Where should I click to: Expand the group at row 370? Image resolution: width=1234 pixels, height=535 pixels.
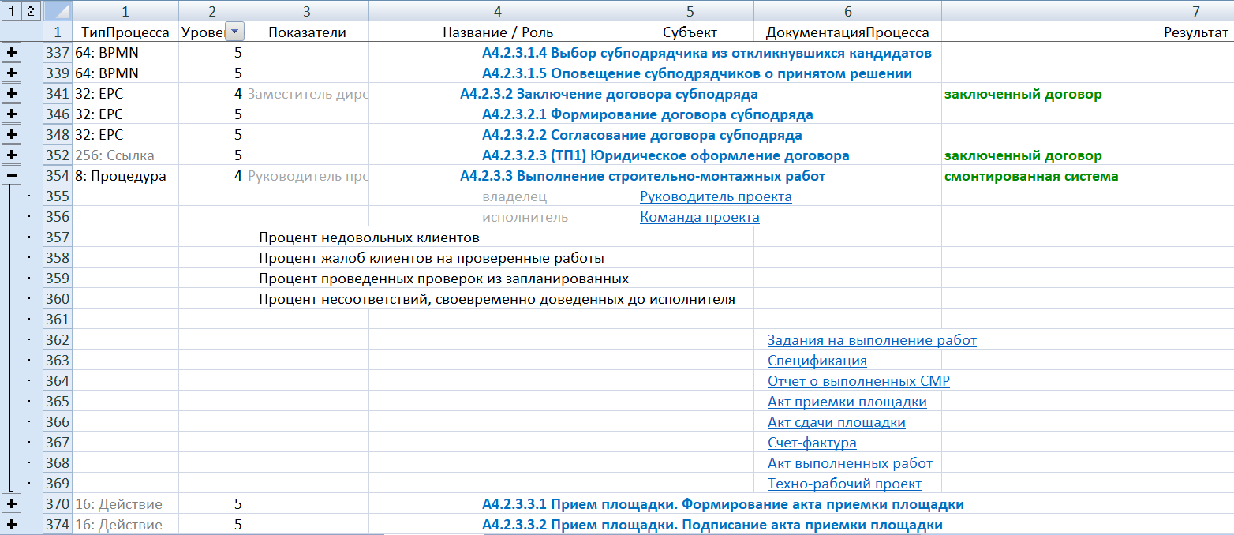[11, 504]
